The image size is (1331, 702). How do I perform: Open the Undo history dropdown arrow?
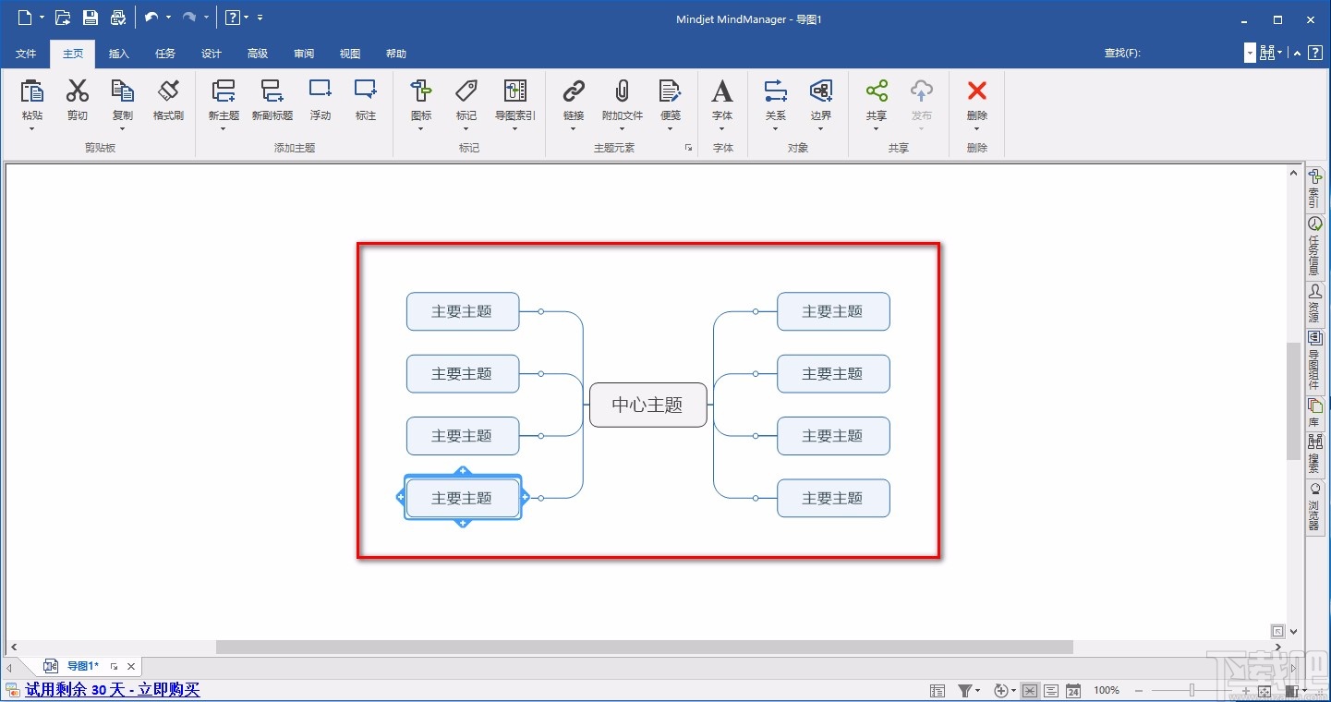tap(168, 18)
